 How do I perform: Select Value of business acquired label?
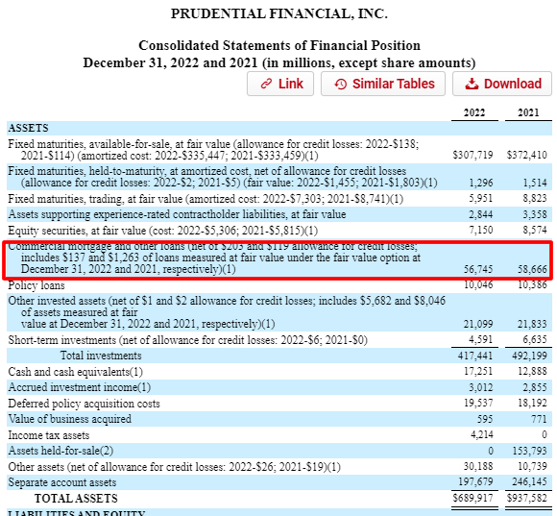click(x=69, y=419)
